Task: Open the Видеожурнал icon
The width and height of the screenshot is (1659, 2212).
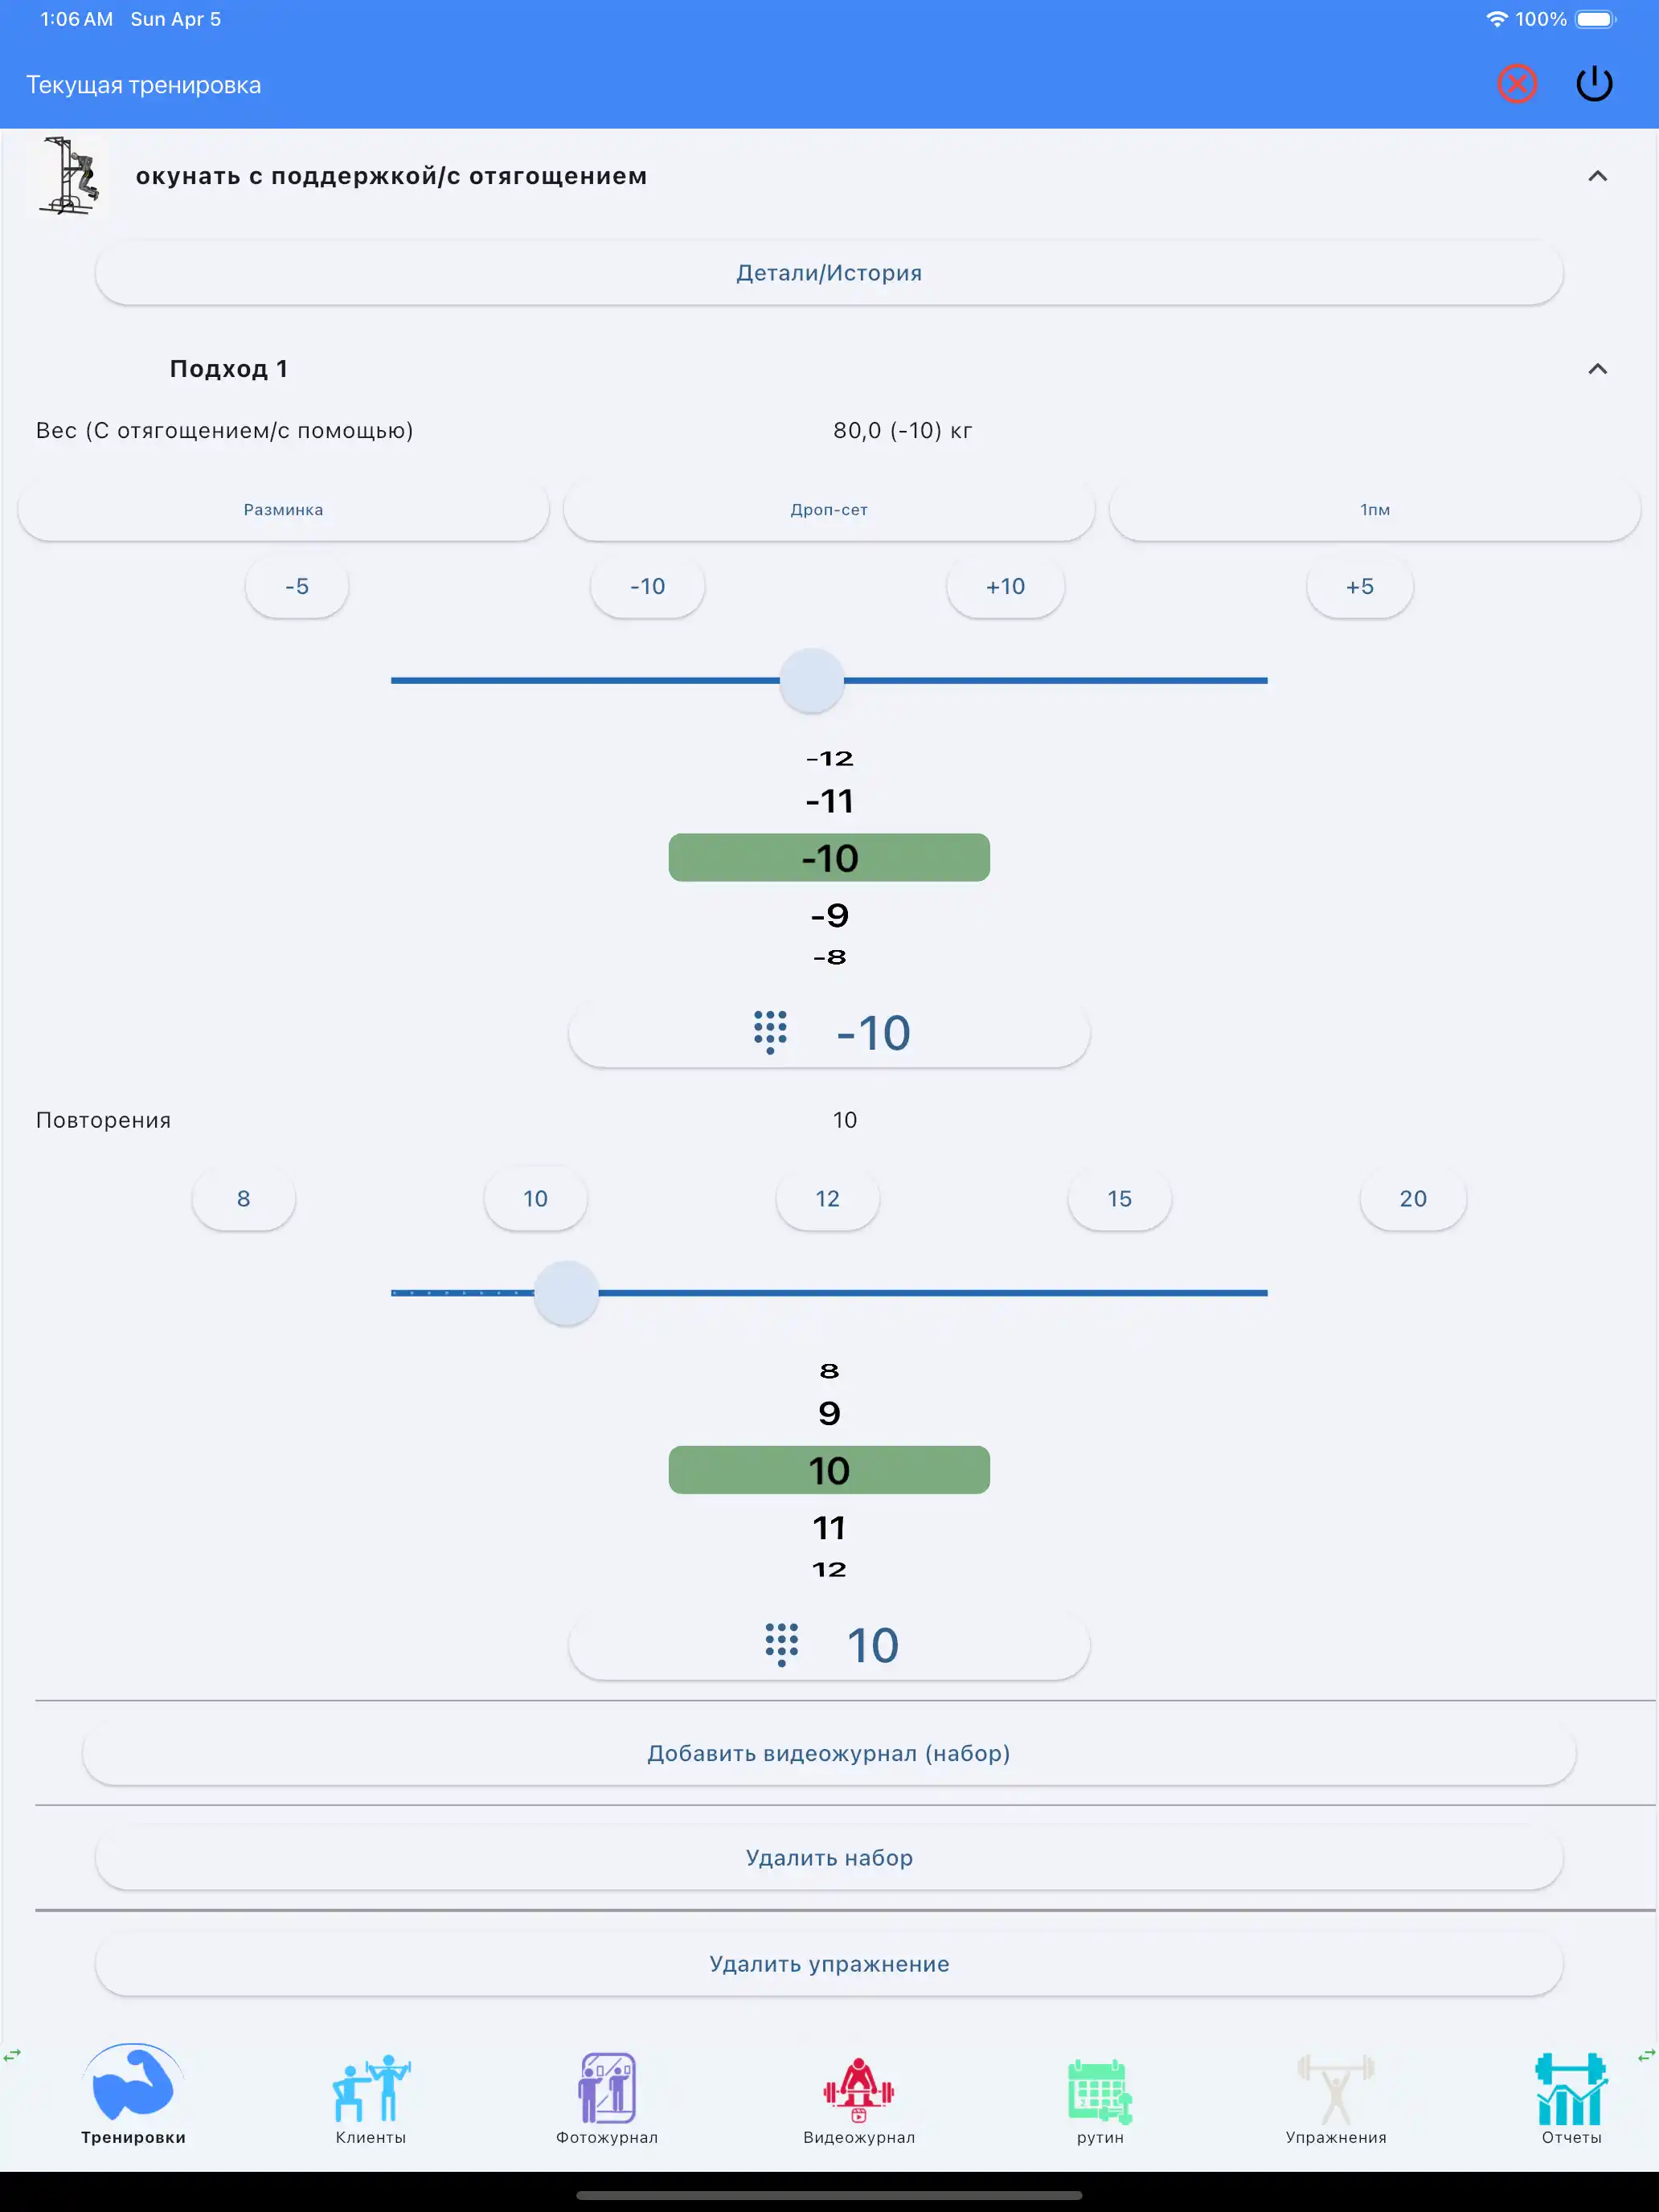Action: [x=858, y=2089]
